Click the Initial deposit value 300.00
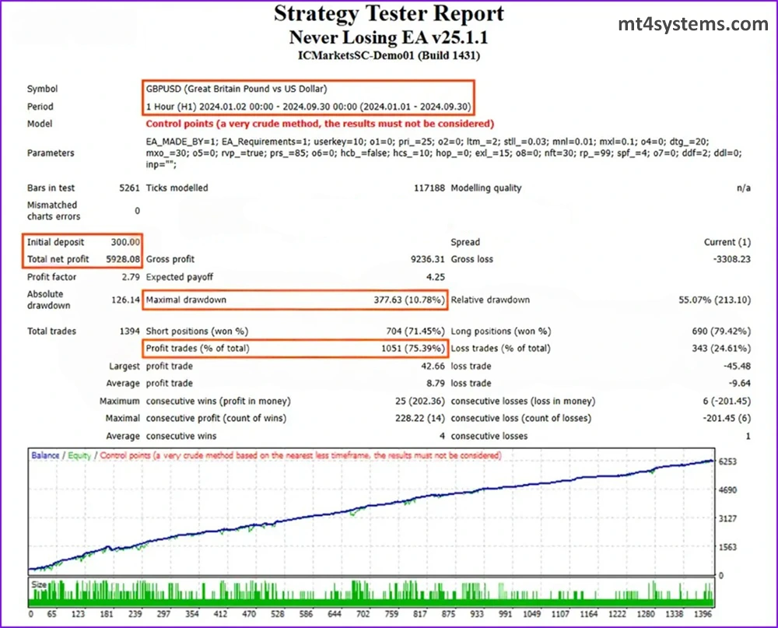Image resolution: width=778 pixels, height=628 pixels. click(x=124, y=242)
